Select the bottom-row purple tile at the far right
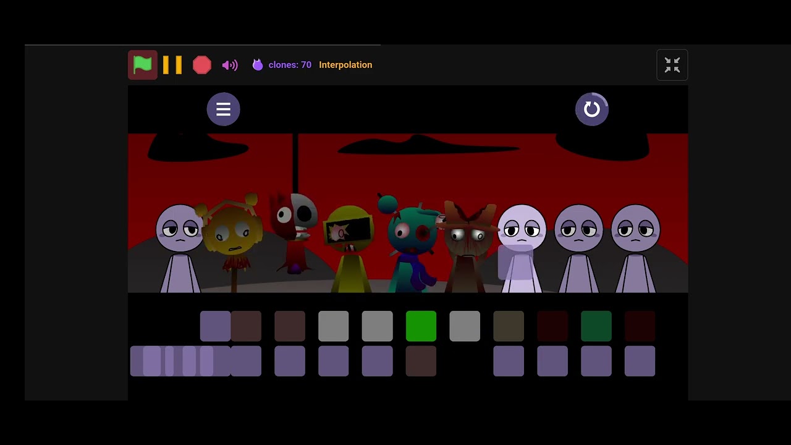This screenshot has width=791, height=445. [x=640, y=361]
